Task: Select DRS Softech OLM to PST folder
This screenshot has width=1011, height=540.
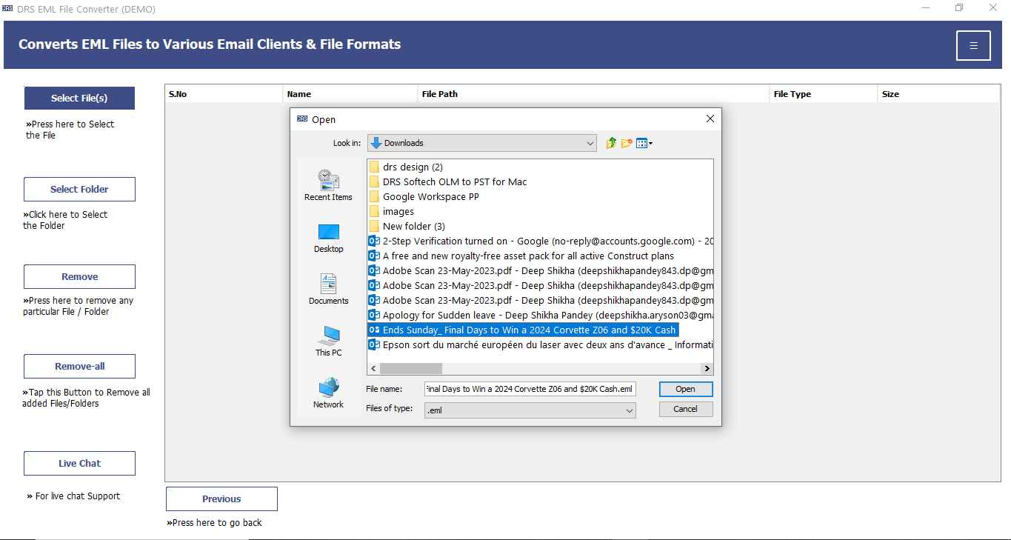Action: (448, 181)
